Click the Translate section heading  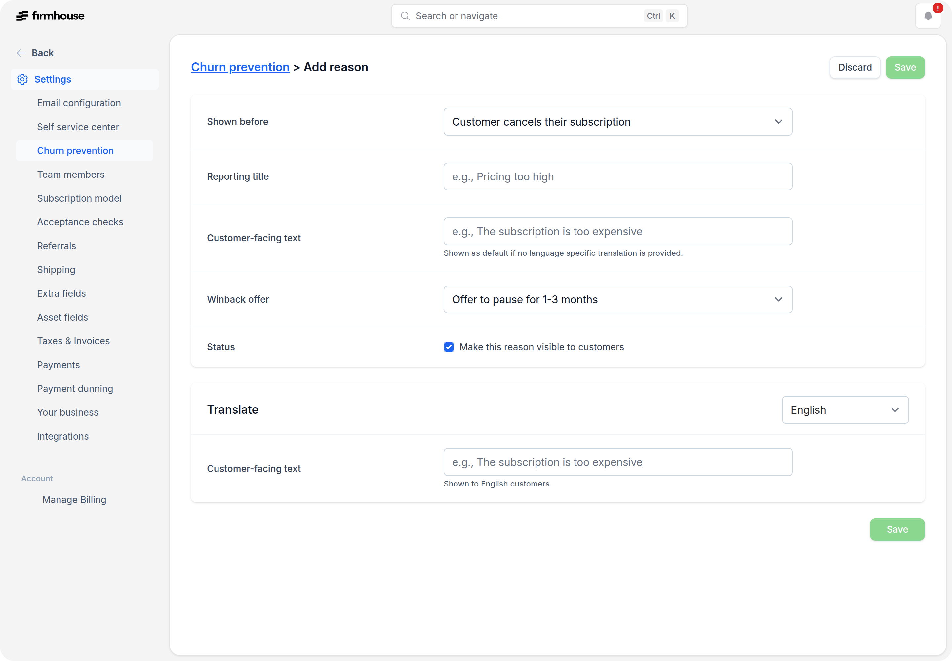click(x=232, y=410)
